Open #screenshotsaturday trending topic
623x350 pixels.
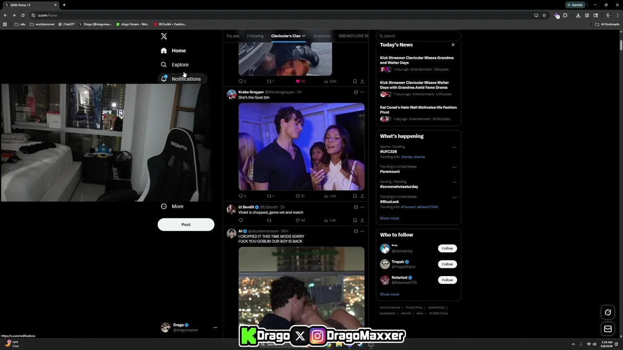pos(399,187)
